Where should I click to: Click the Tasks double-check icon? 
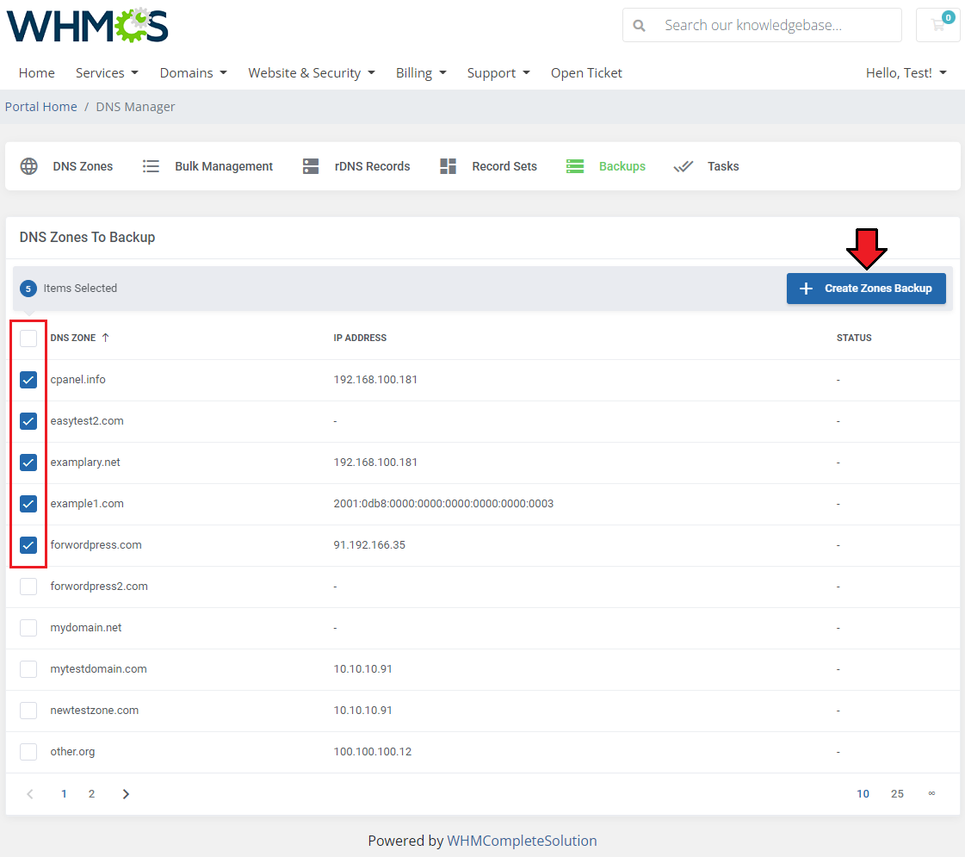684,166
